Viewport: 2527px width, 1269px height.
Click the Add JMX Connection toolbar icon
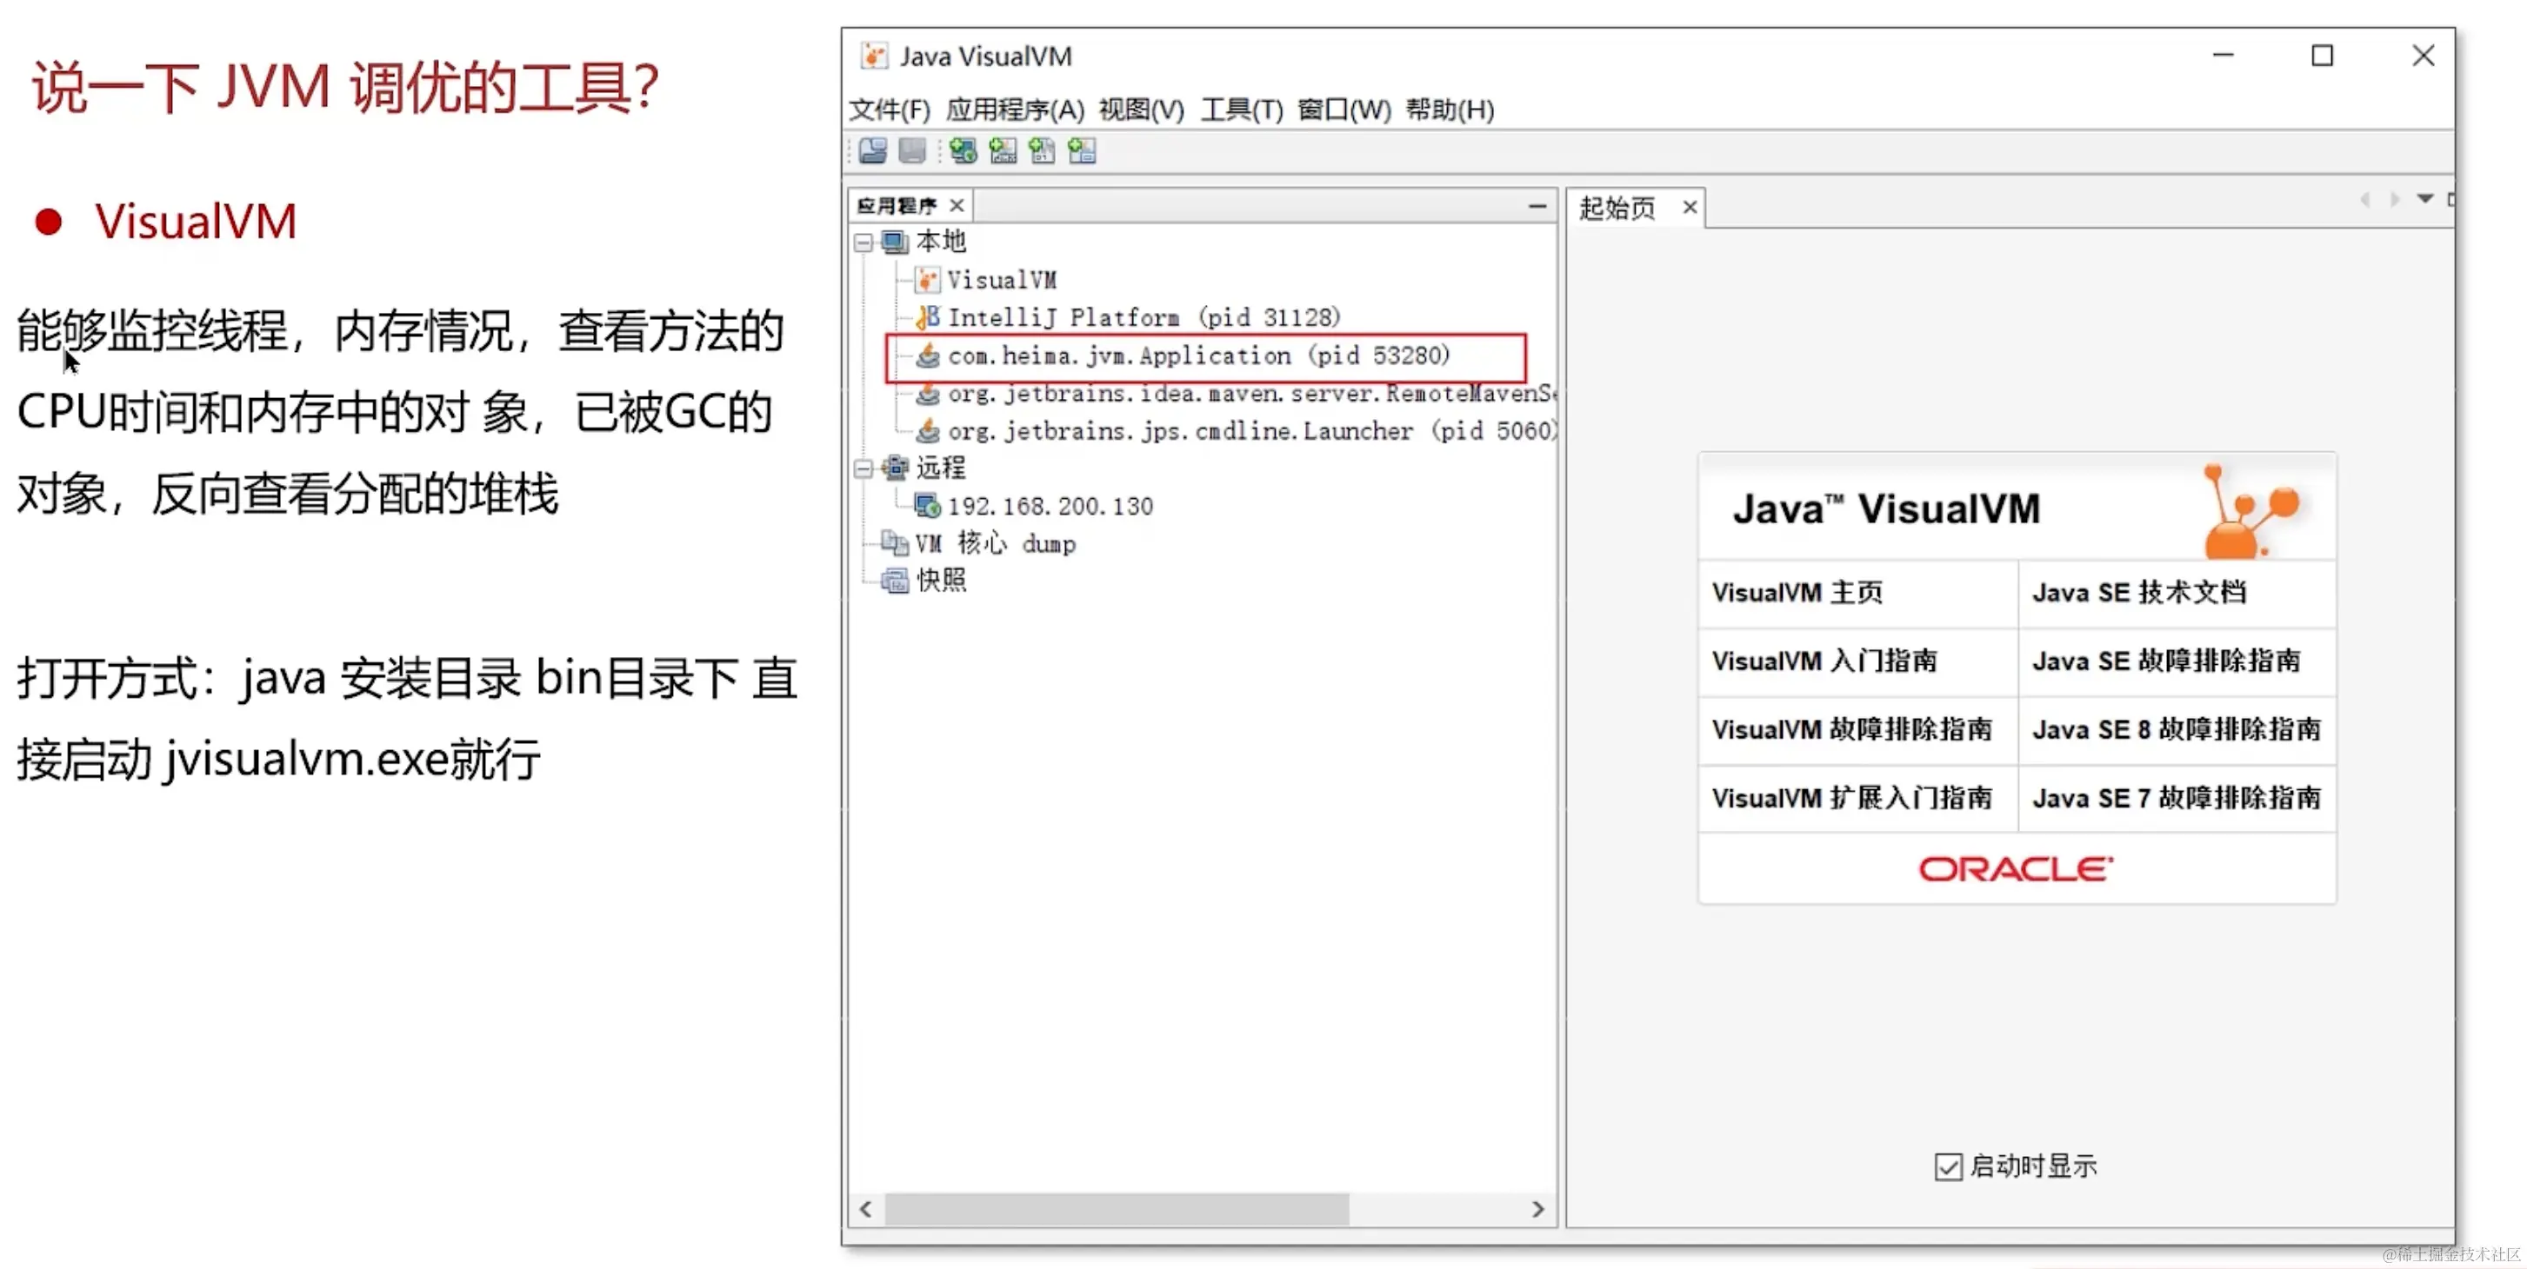[x=1003, y=150]
